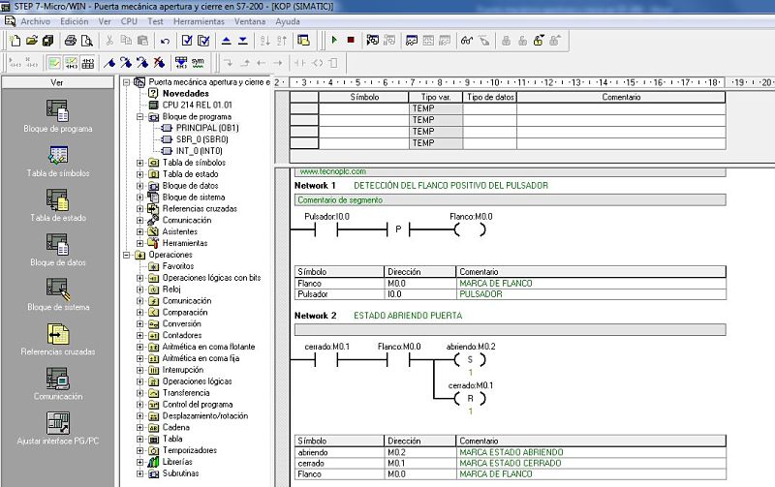The width and height of the screenshot is (775, 487).
Task: Save the project with the disk icon
Action: (x=47, y=41)
